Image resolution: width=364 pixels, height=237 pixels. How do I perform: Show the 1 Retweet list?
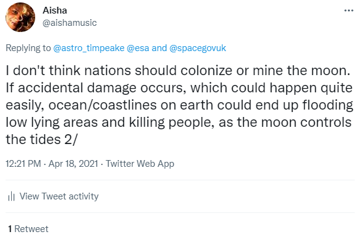(x=28, y=229)
